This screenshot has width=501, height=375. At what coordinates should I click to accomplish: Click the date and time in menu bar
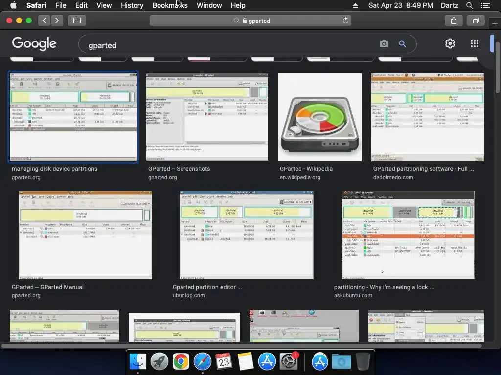[x=401, y=5]
